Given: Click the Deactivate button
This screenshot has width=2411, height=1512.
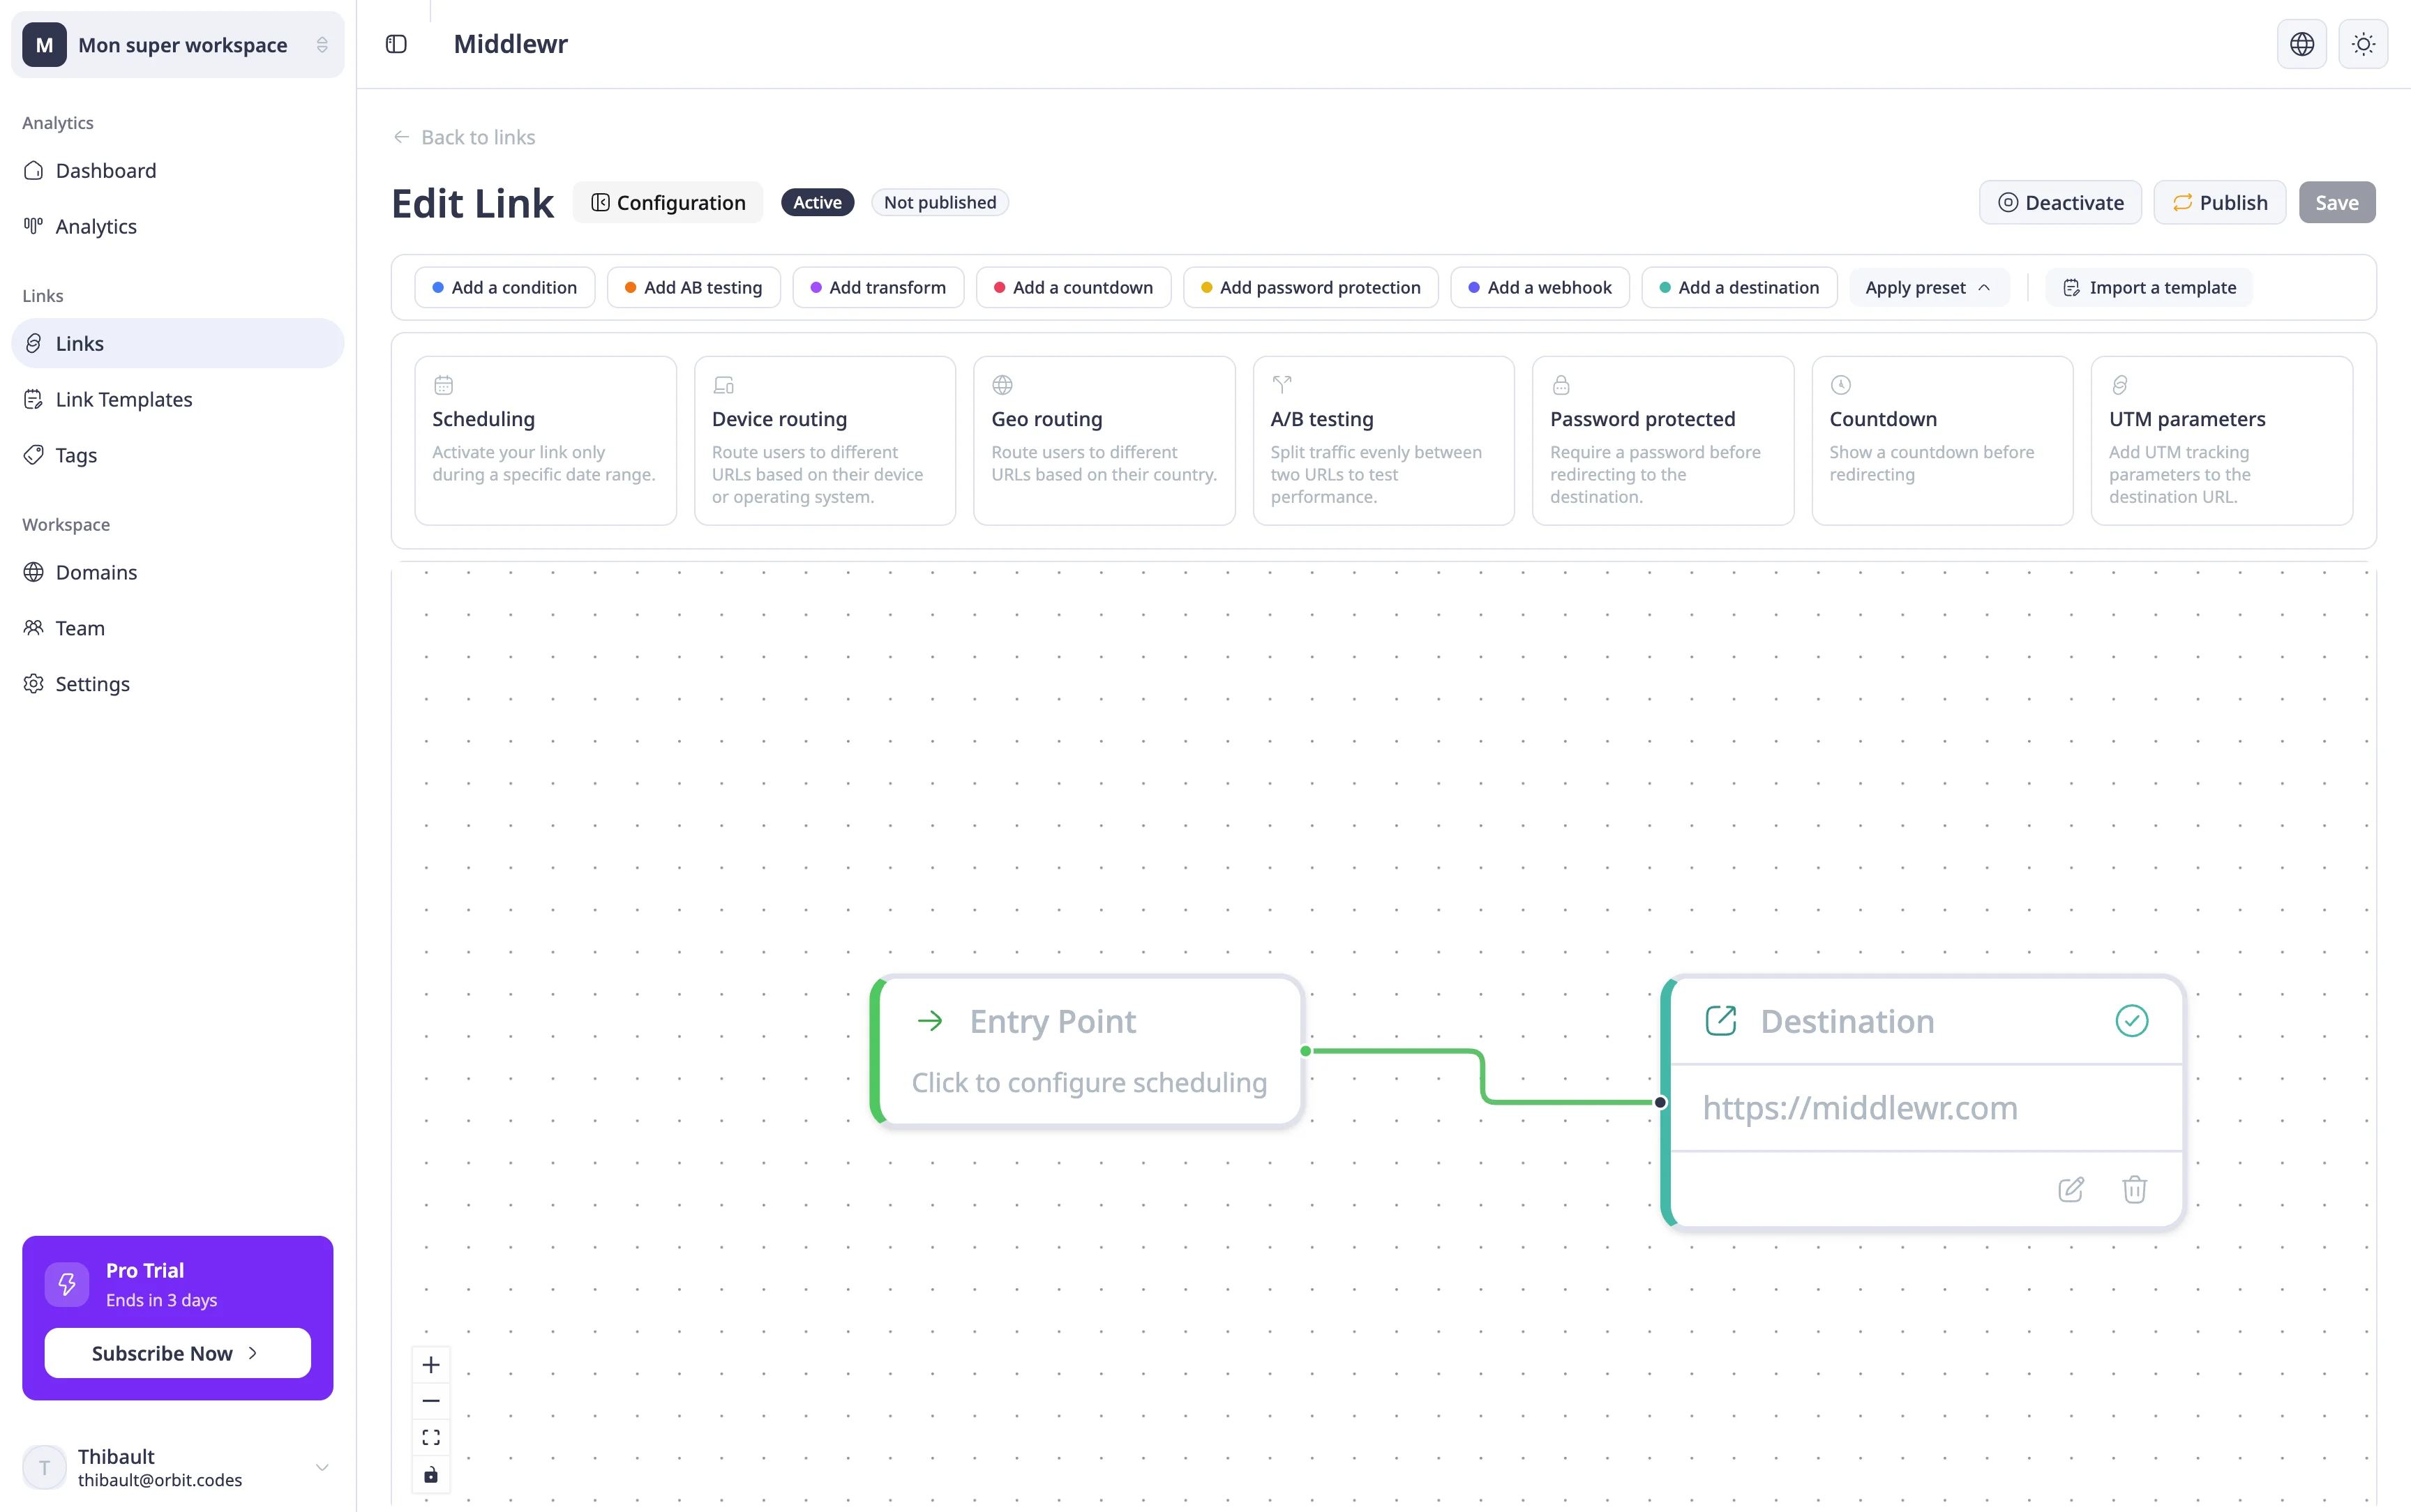Looking at the screenshot, I should pyautogui.click(x=2060, y=202).
